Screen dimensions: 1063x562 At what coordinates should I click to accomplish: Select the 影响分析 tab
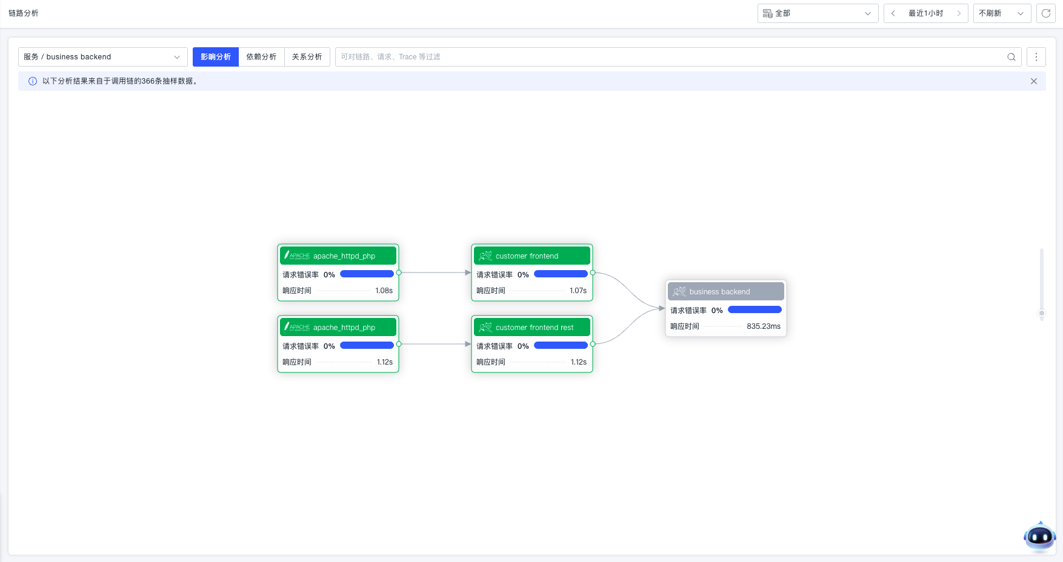[x=215, y=56]
